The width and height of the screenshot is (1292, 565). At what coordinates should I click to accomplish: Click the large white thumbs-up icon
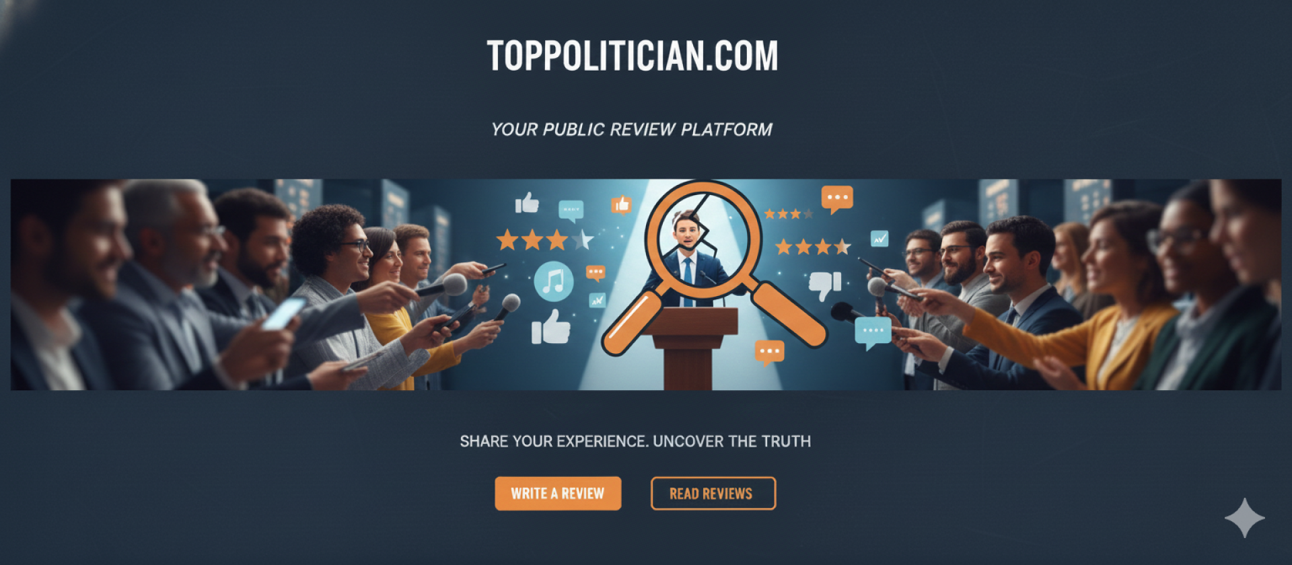coord(550,328)
